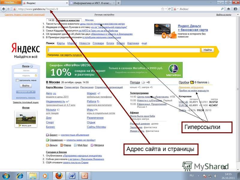Click the 'ещё' more services link
The image size is (240, 180).
(x=144, y=43)
